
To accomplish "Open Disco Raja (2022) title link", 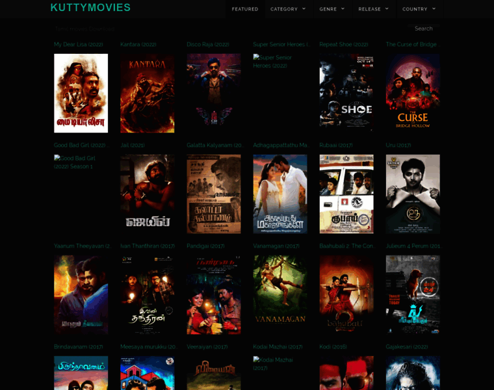I will [208, 44].
